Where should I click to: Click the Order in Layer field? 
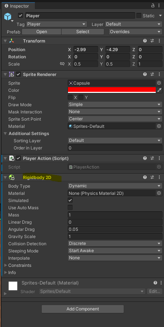115,148
